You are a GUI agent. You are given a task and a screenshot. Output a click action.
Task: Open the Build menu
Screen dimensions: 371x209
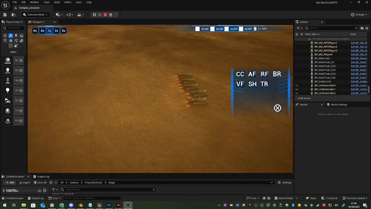(57, 2)
